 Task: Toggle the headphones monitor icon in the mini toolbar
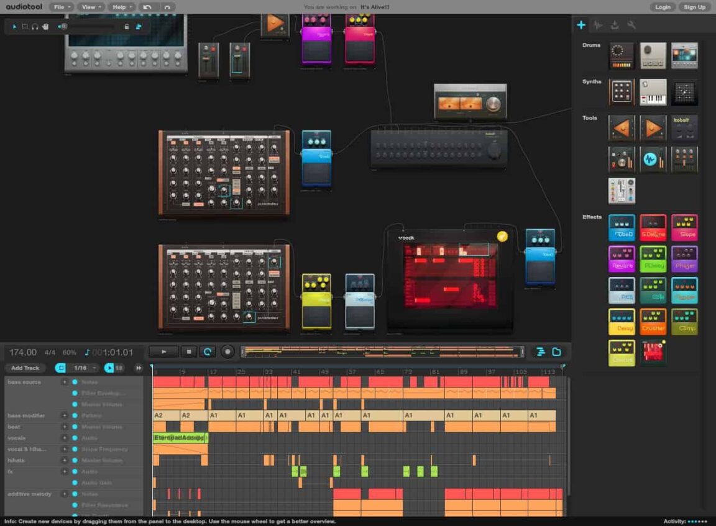pyautogui.click(x=36, y=27)
